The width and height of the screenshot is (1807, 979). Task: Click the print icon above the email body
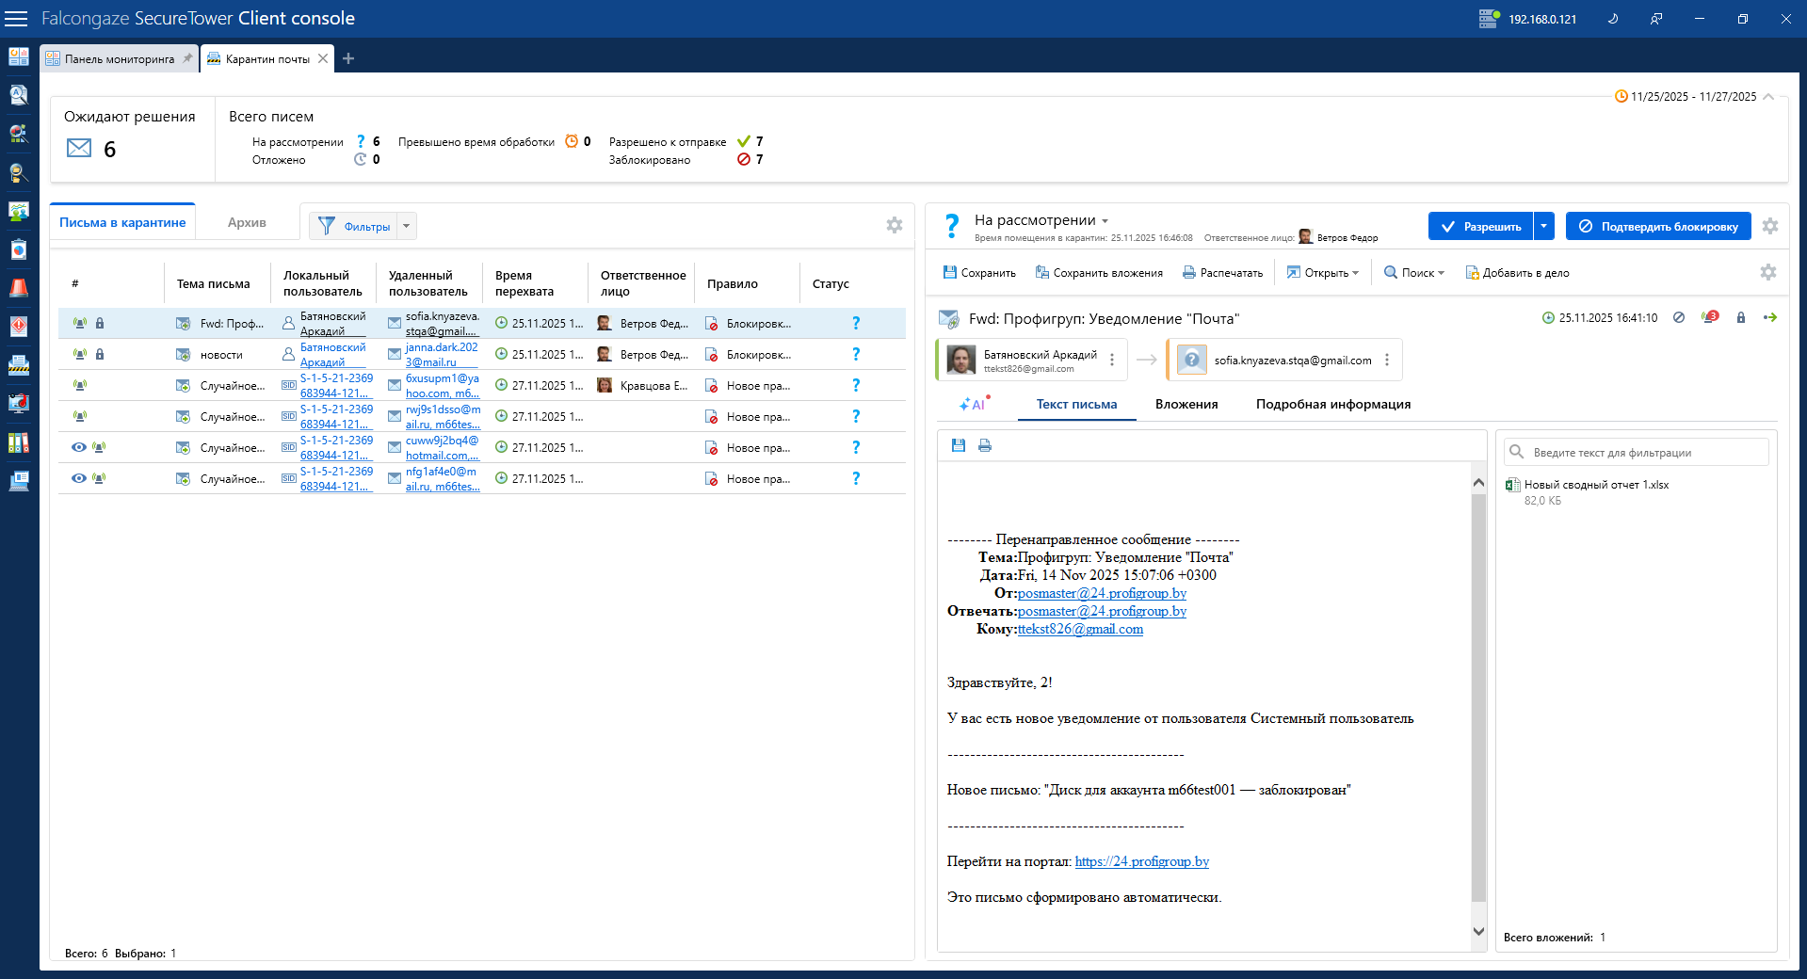(x=985, y=445)
